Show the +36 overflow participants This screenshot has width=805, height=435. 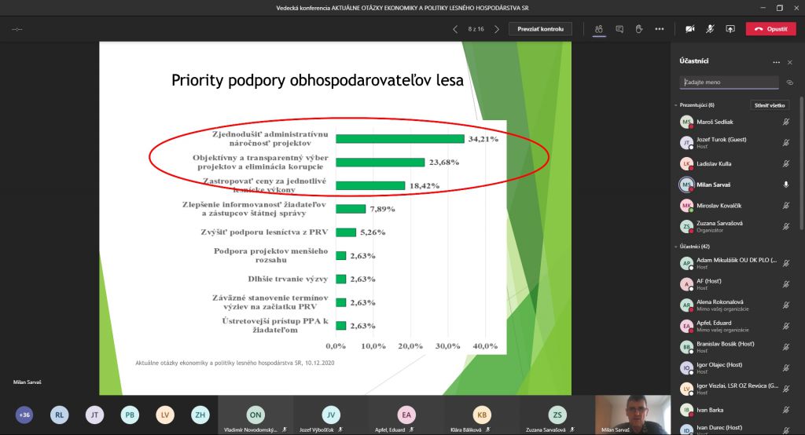click(x=24, y=415)
